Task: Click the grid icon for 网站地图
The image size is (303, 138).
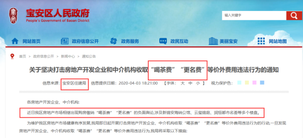Action: tap(261, 41)
